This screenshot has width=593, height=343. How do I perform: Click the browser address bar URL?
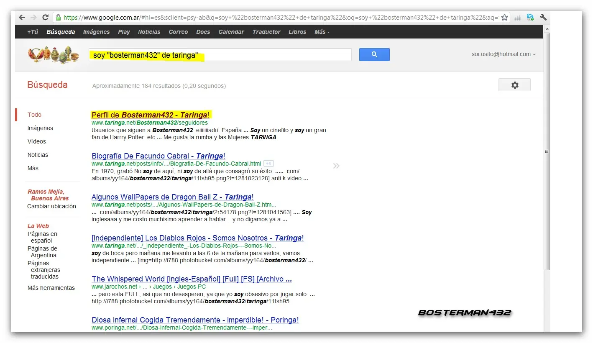point(281,18)
